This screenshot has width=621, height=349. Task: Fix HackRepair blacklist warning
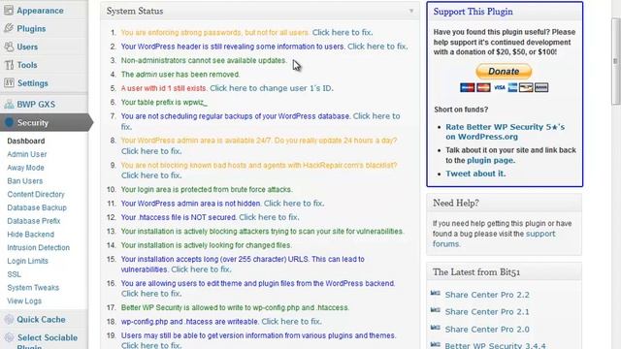pyautogui.click(x=151, y=175)
